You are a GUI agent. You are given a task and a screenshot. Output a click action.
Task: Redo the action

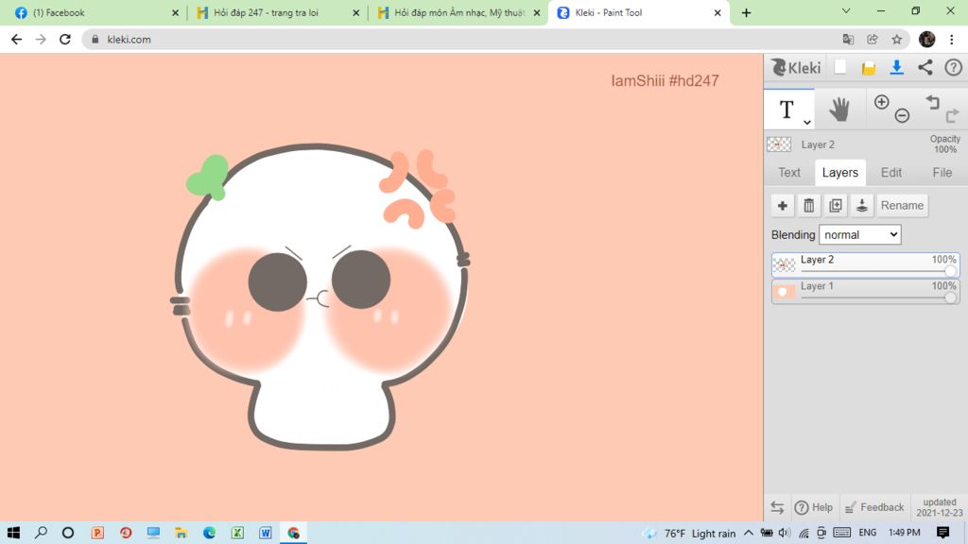tap(953, 114)
